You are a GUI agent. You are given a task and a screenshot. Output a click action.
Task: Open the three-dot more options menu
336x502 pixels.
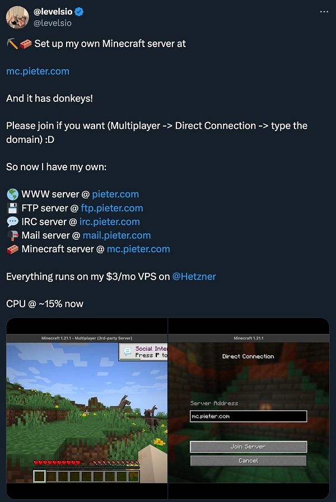tap(324, 12)
